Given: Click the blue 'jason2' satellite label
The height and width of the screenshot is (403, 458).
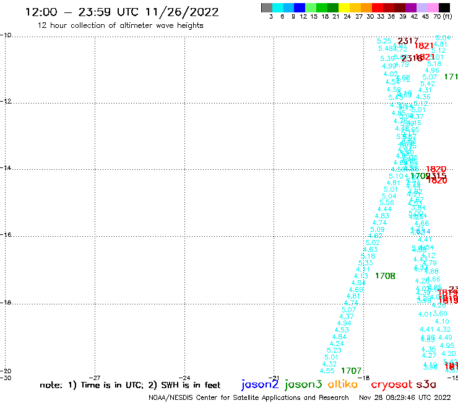Looking at the screenshot, I should pyautogui.click(x=260, y=384).
